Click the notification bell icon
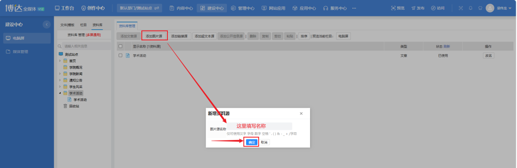The height and width of the screenshot is (168, 517). click(471, 8)
